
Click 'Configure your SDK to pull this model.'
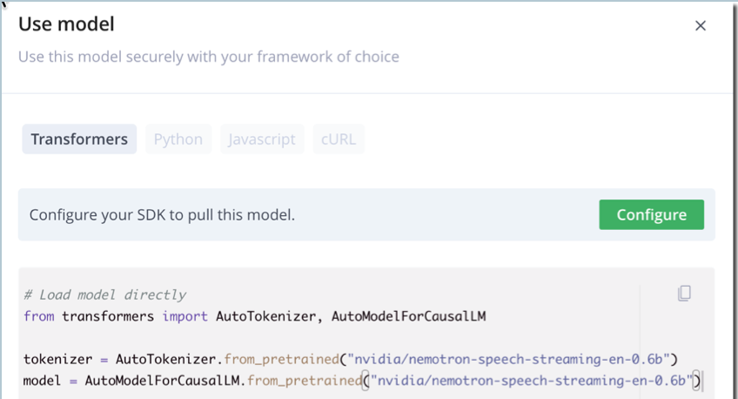tap(162, 215)
